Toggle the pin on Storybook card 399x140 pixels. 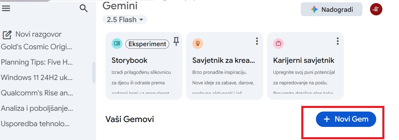tap(176, 41)
